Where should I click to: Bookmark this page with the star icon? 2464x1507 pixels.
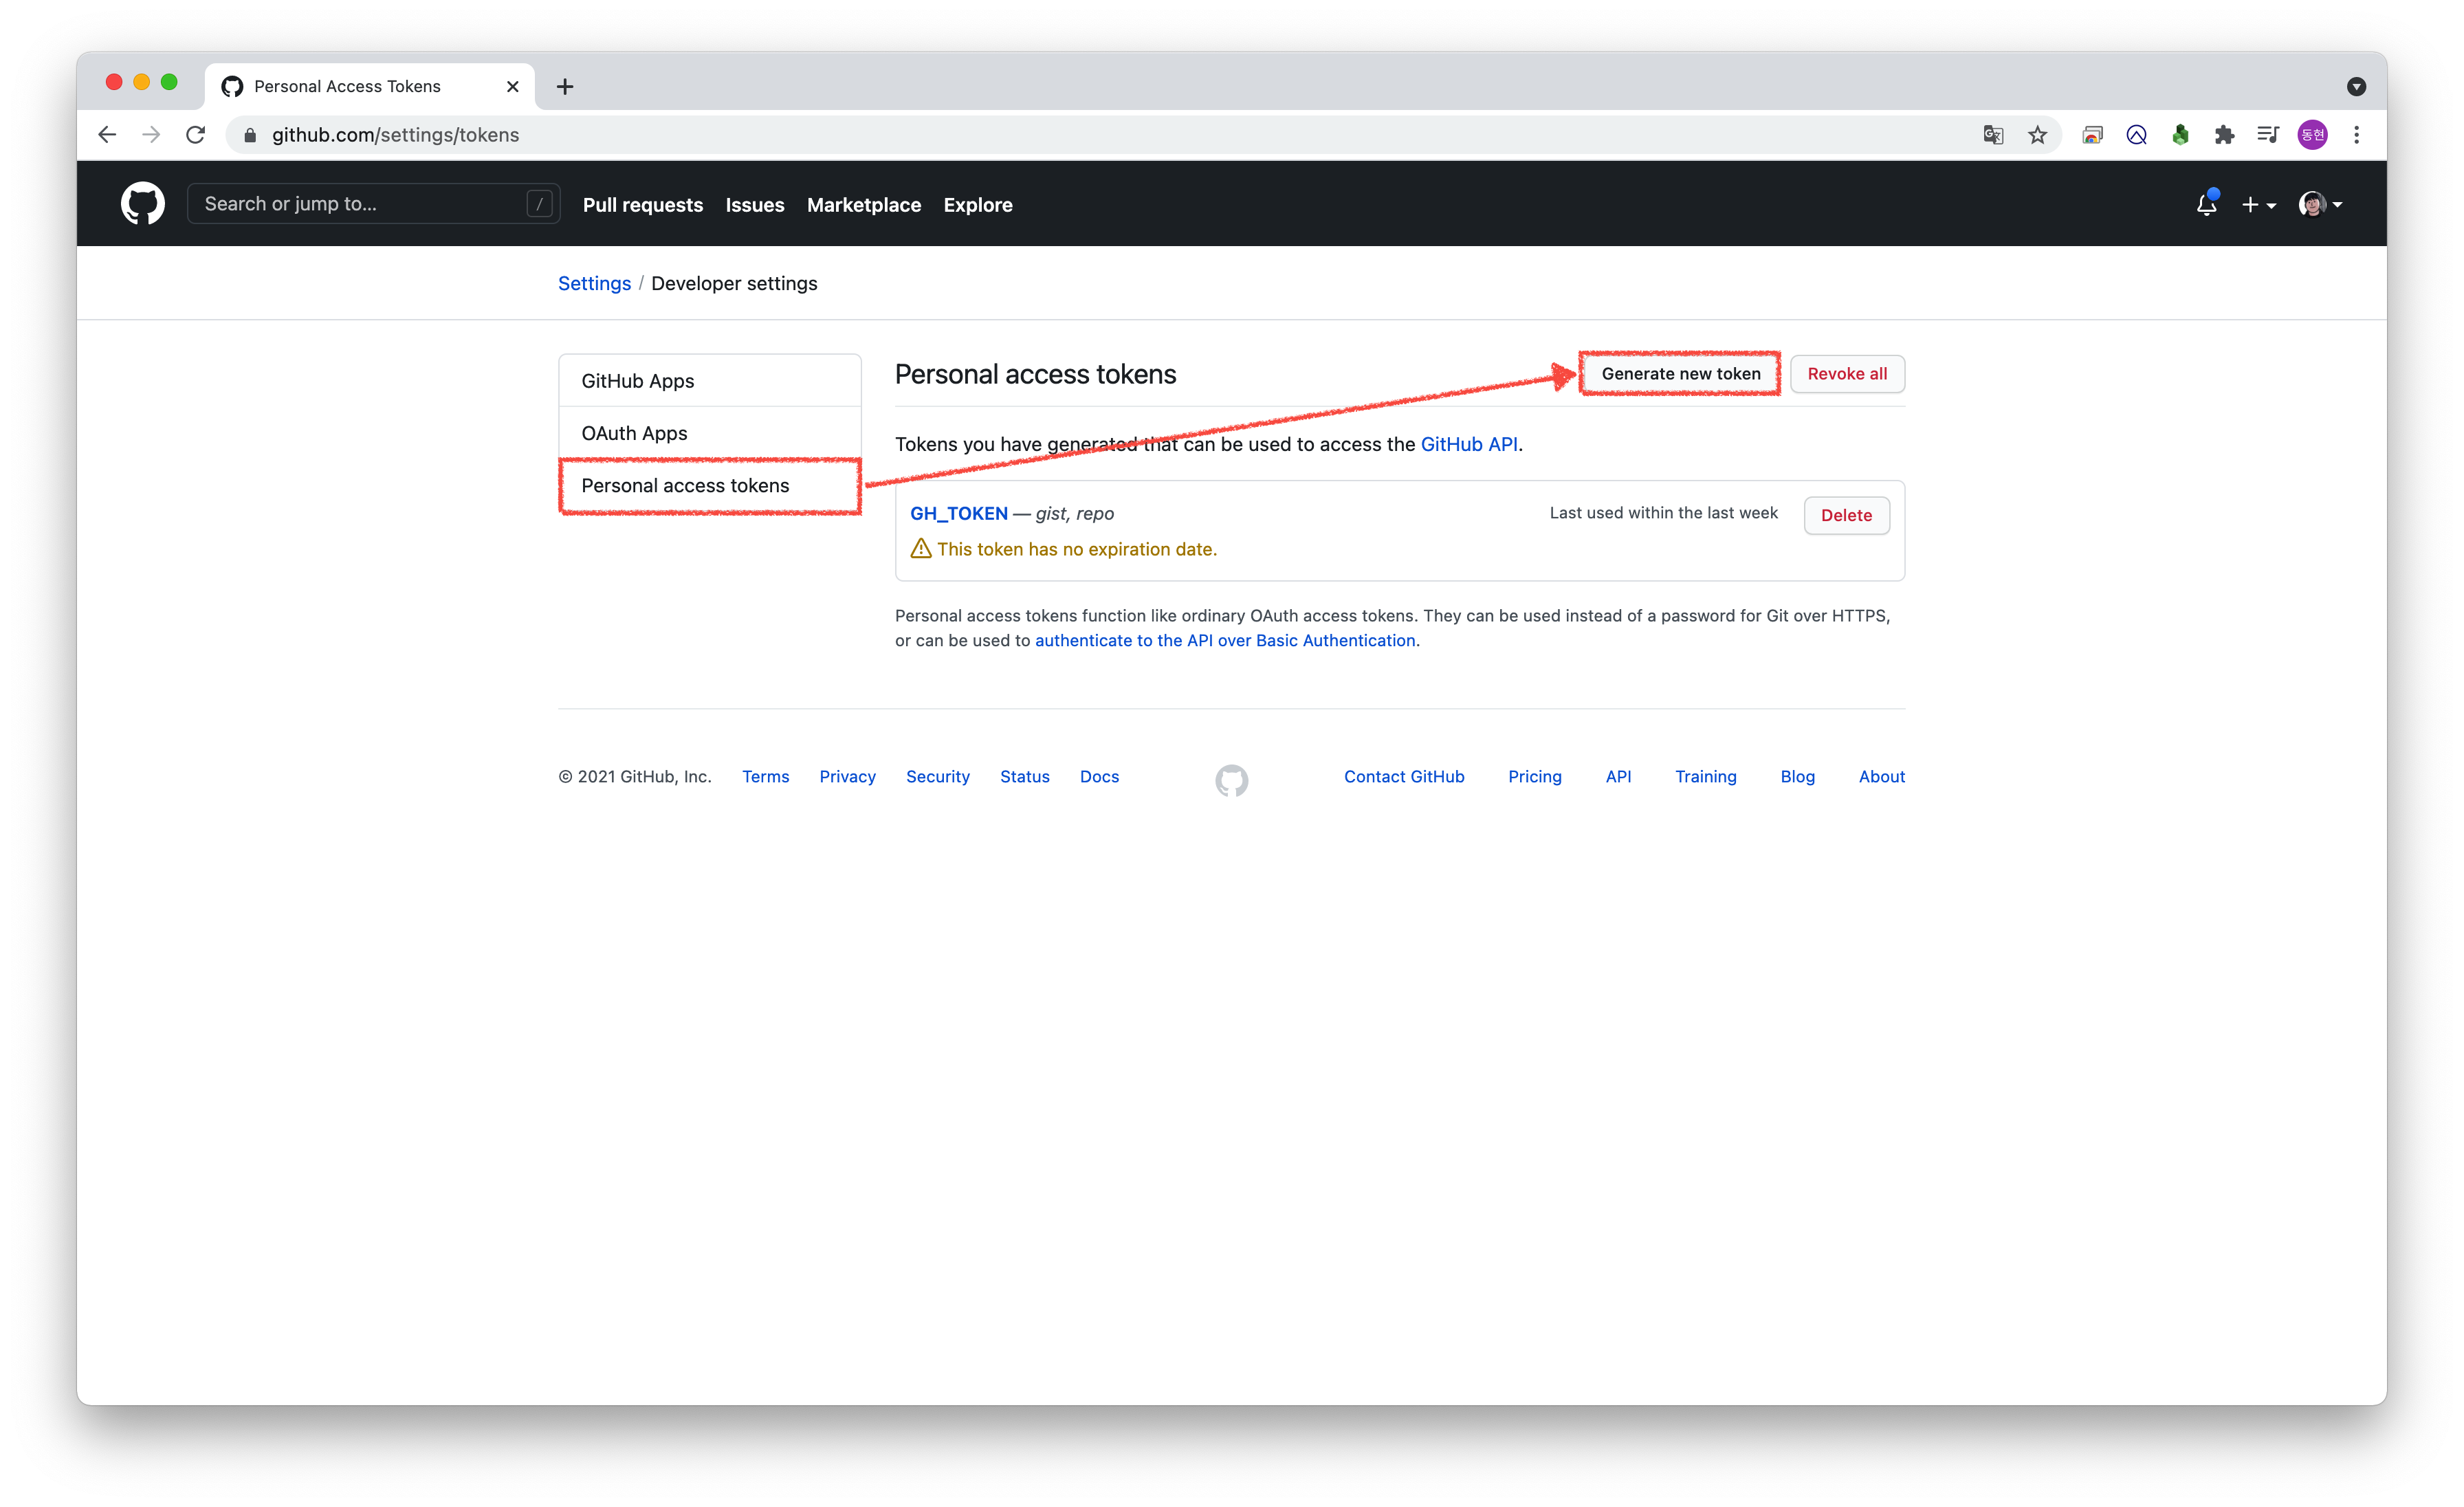[2037, 135]
